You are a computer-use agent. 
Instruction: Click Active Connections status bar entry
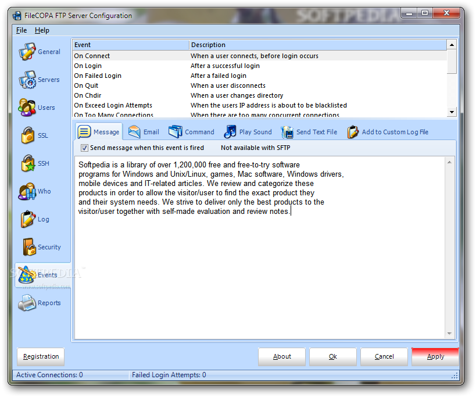(x=49, y=375)
